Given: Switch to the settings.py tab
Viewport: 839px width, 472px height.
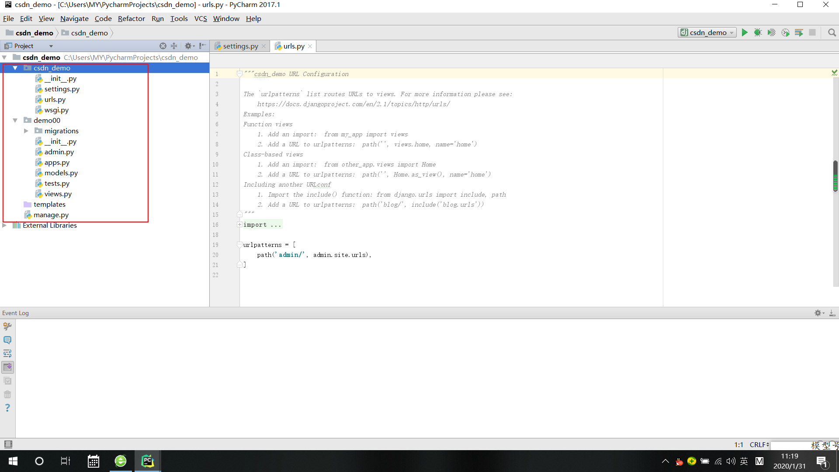Looking at the screenshot, I should point(240,46).
